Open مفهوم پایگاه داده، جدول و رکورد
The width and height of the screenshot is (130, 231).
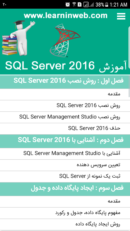[x=65, y=213]
